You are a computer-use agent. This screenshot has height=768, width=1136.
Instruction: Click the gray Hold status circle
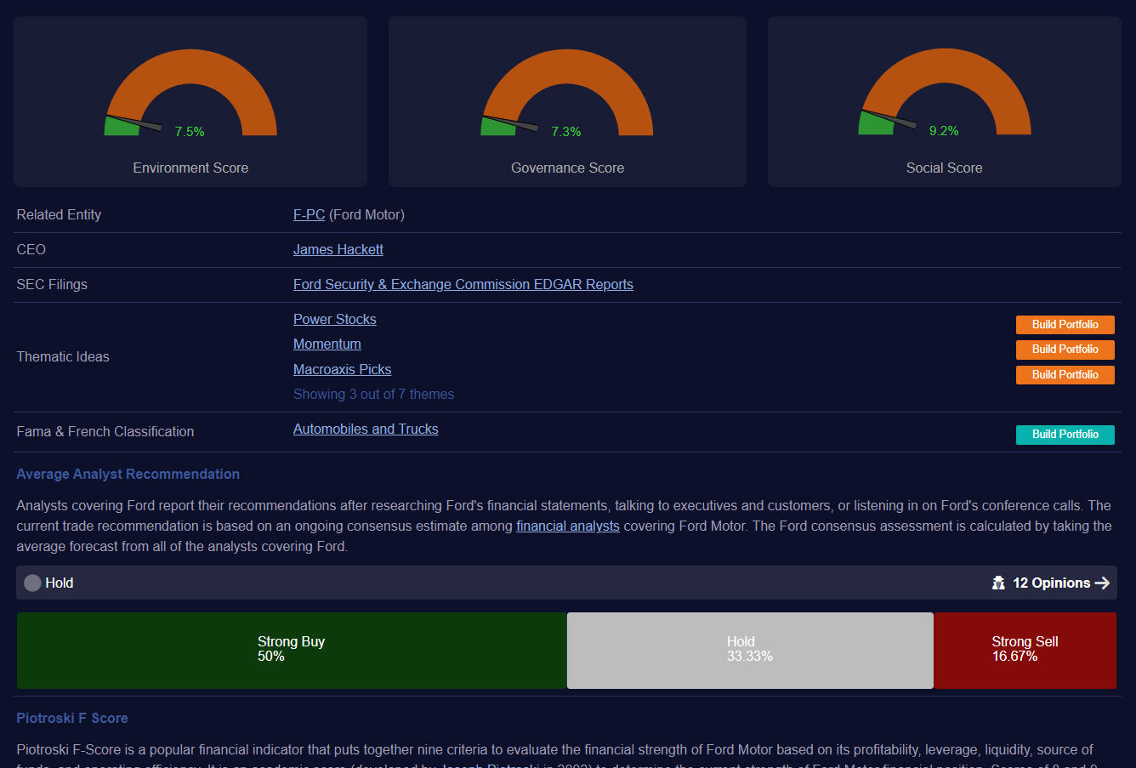point(32,583)
